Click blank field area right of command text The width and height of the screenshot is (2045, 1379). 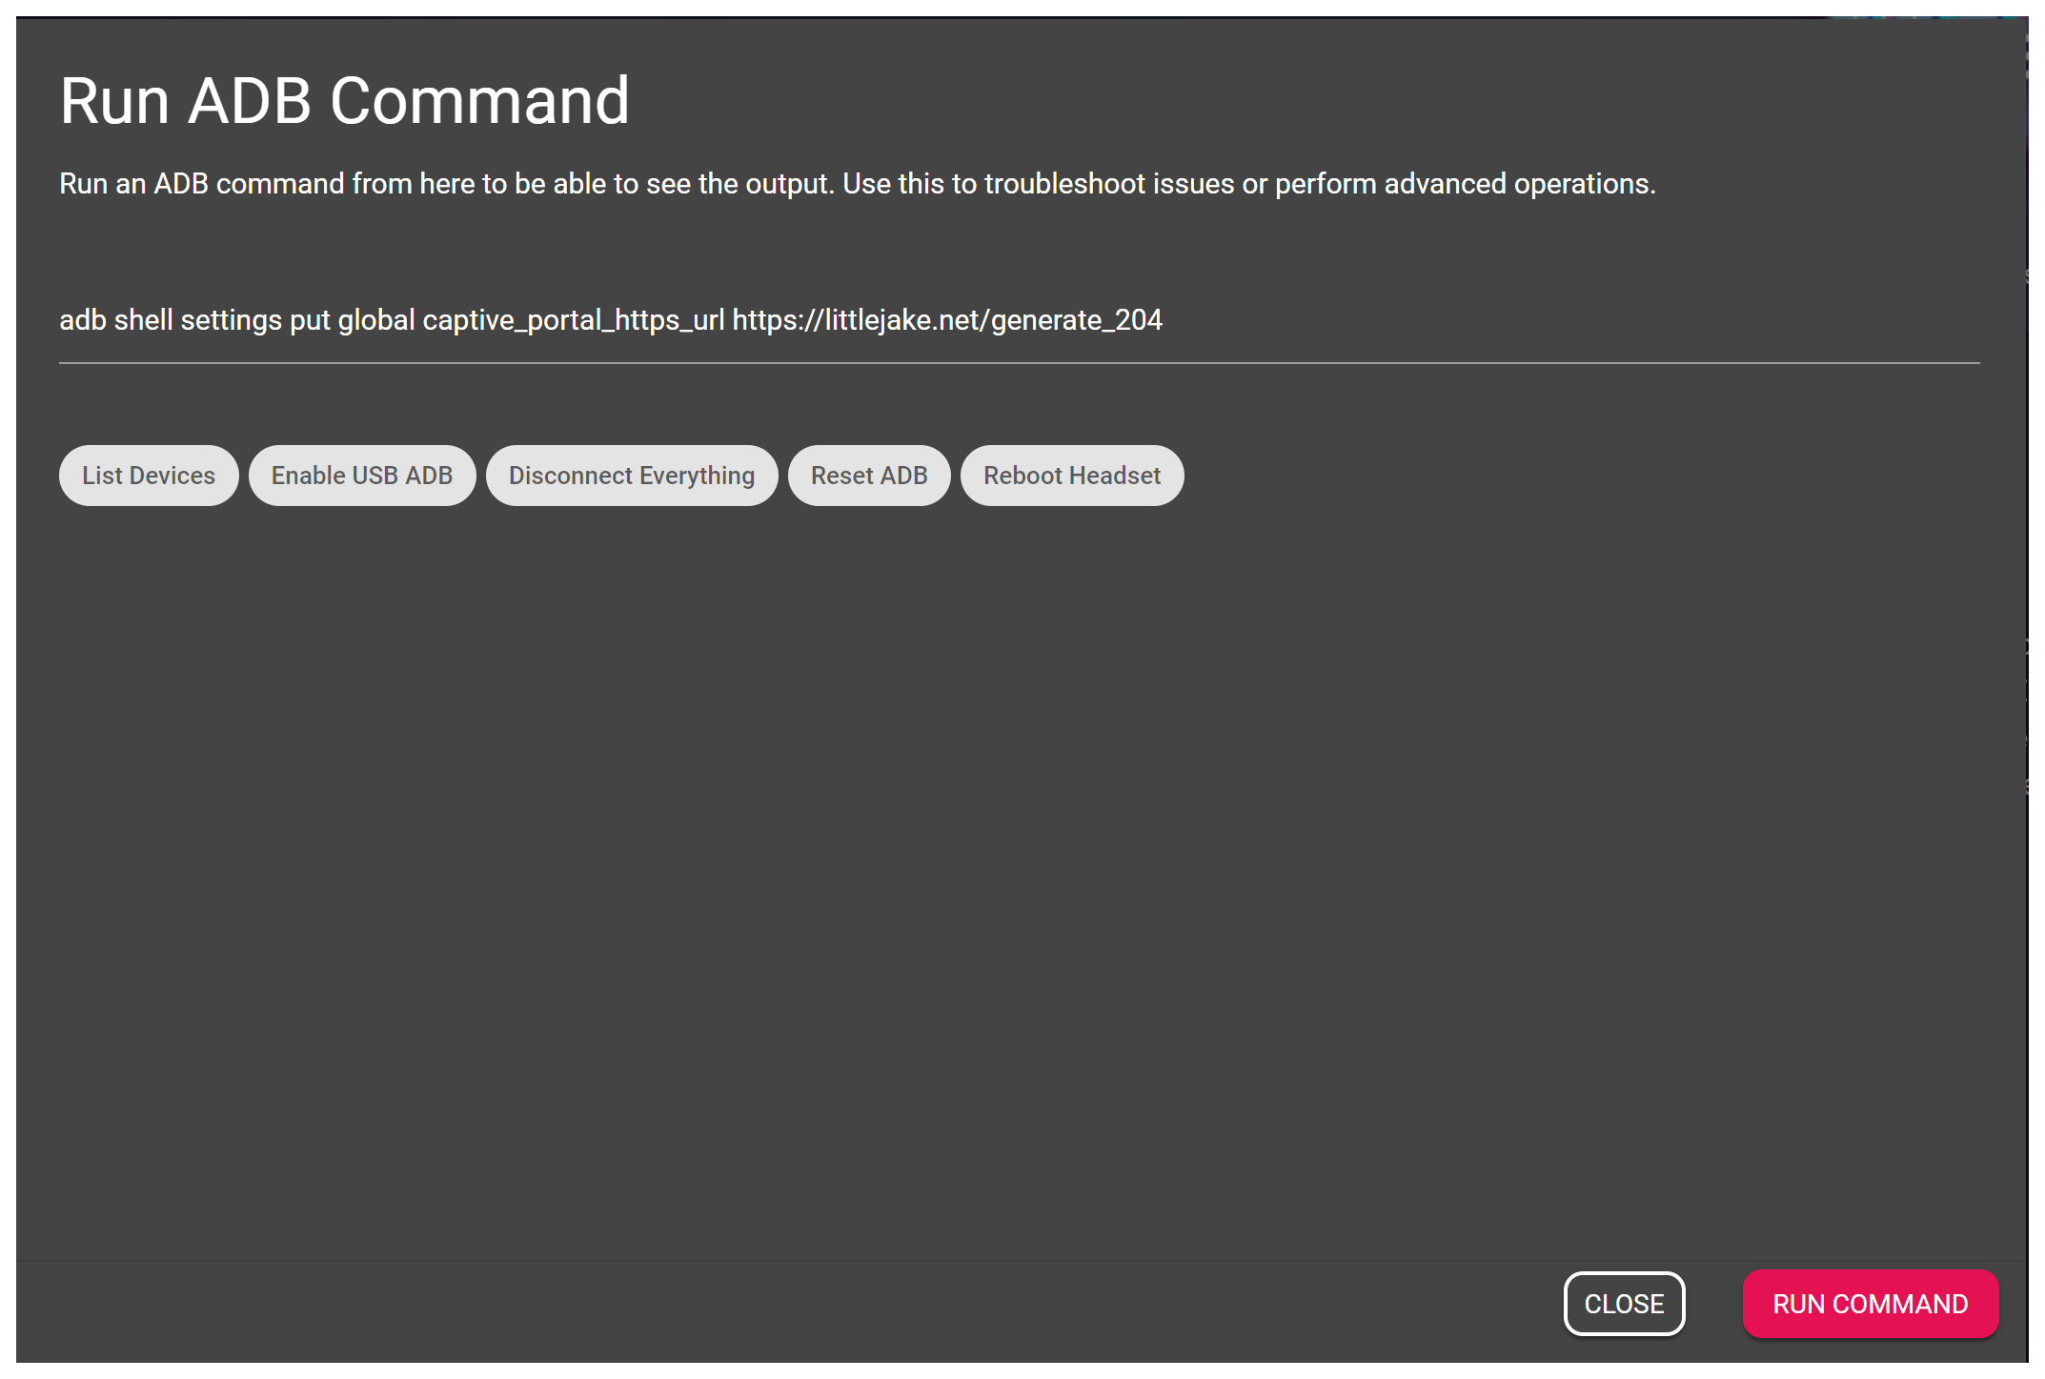pos(1572,320)
